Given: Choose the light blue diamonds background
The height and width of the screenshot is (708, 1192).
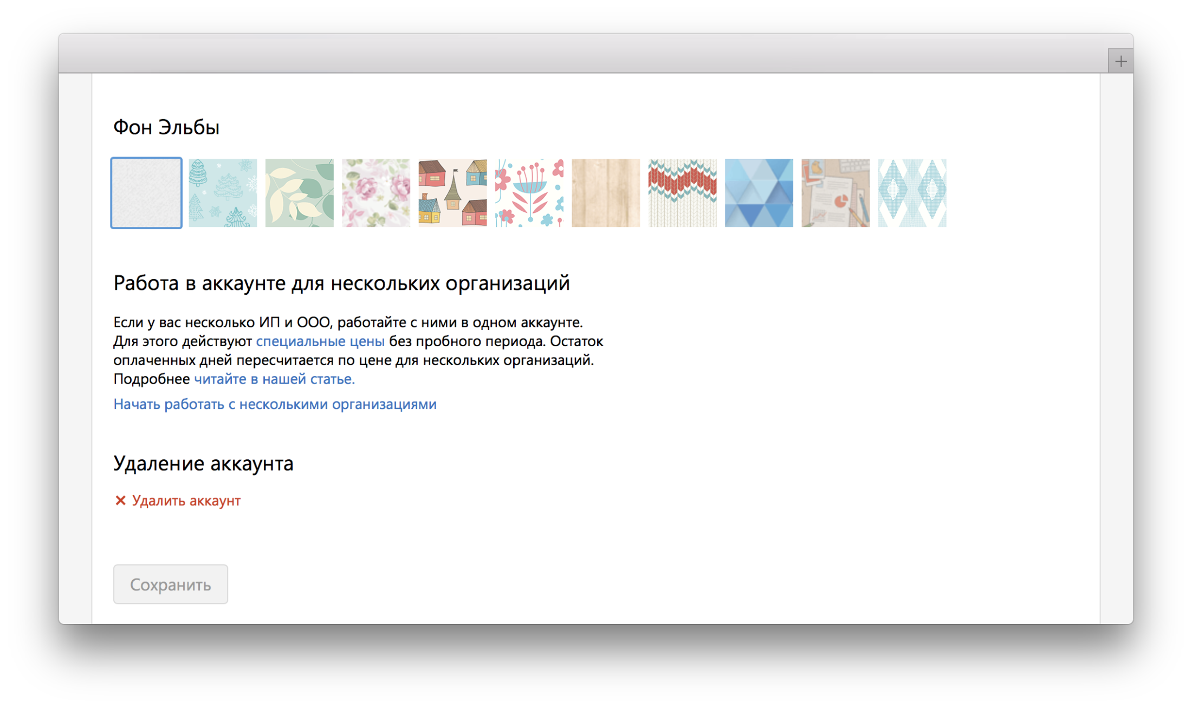Looking at the screenshot, I should (912, 193).
